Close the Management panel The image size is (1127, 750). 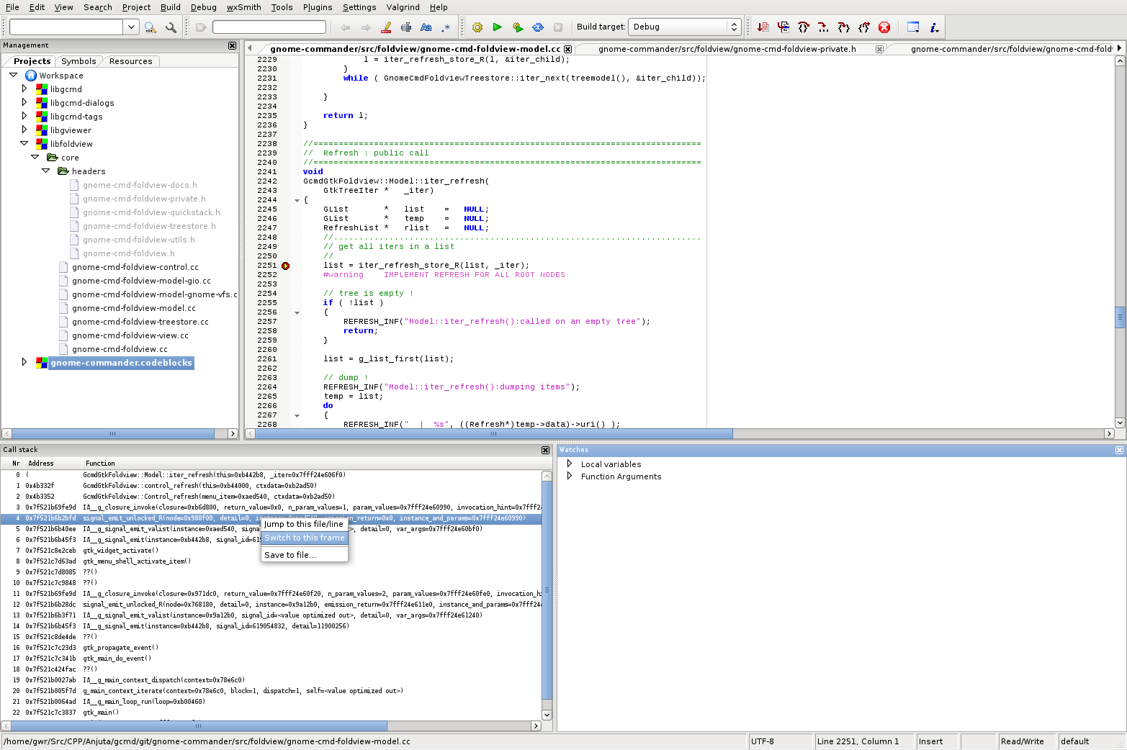click(232, 45)
